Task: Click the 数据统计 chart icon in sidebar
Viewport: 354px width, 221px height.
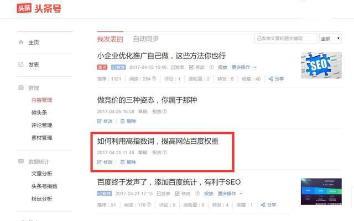Action: (21, 161)
